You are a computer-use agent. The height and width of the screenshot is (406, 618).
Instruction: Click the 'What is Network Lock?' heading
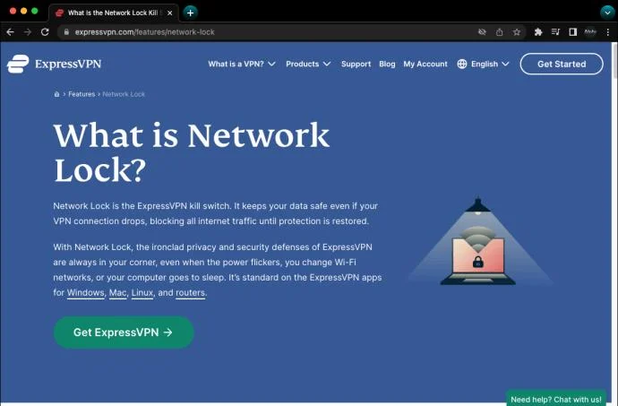pyautogui.click(x=192, y=152)
